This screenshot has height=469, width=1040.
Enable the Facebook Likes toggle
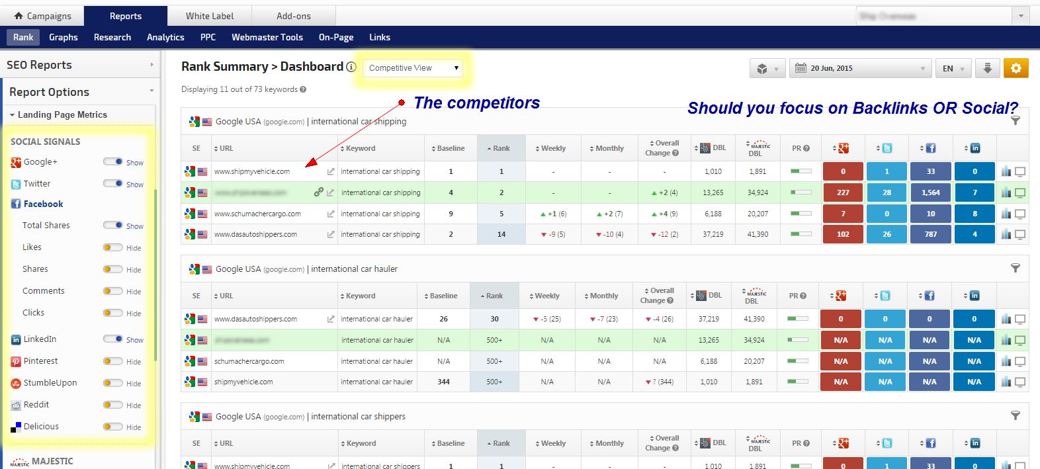[x=113, y=247]
